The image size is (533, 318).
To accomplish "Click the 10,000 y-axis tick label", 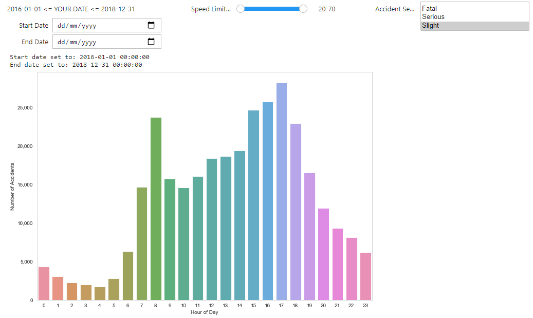I will pos(25,223).
